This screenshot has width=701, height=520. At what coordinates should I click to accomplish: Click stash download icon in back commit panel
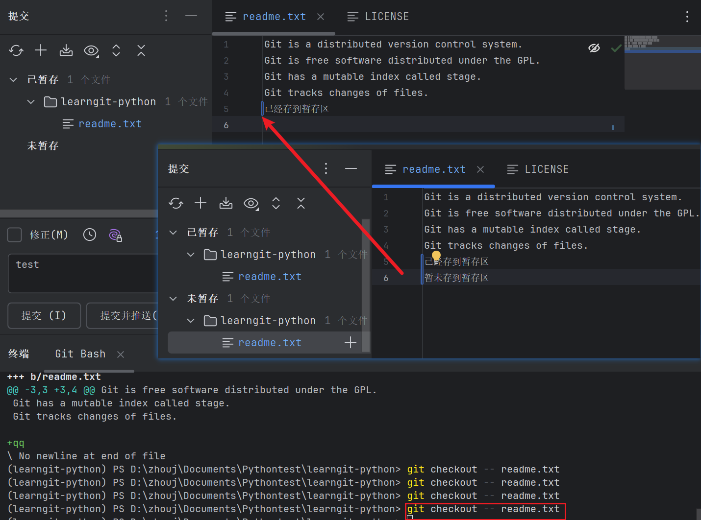(66, 50)
